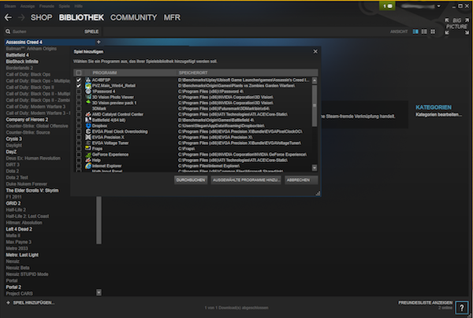Click the AMD Catalyst Control Center icon
The image size is (473, 318).
pyautogui.click(x=88, y=114)
